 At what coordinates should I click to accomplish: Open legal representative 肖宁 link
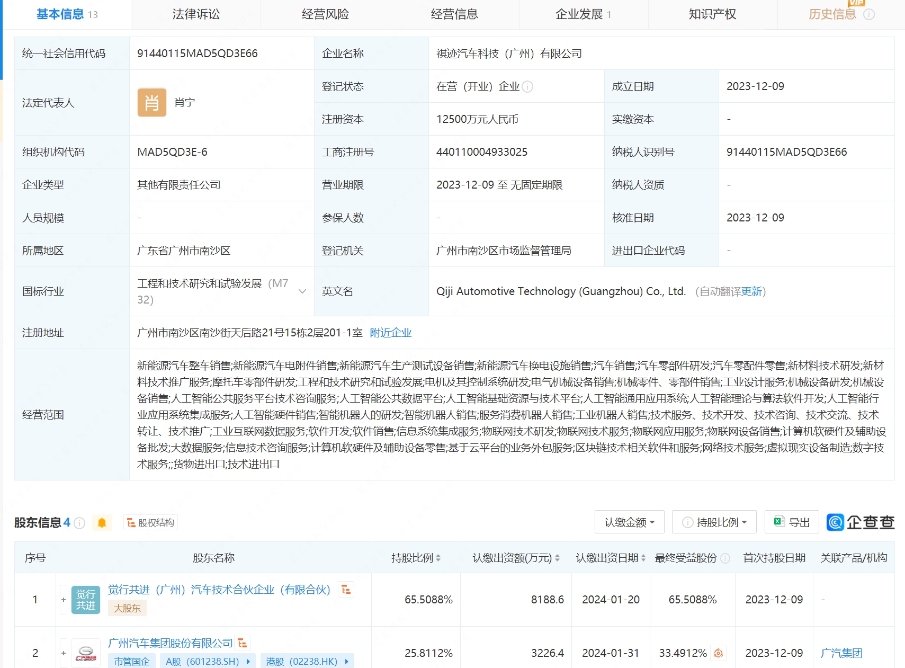pos(185,102)
